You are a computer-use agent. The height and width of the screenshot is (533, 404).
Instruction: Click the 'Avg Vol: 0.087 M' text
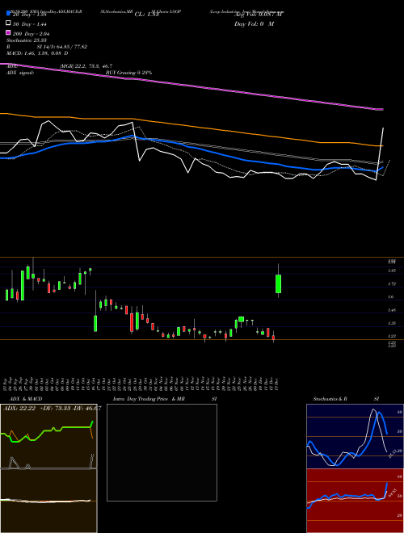tap(258, 15)
